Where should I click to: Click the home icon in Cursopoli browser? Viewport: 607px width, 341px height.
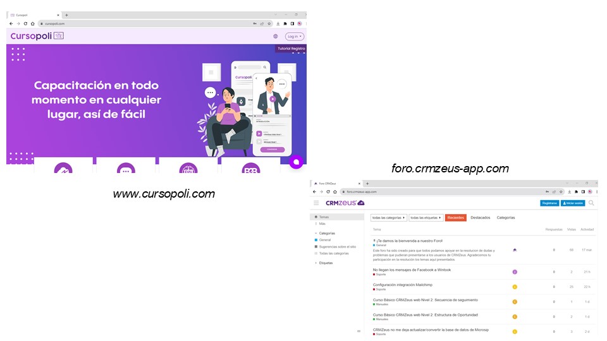pyautogui.click(x=33, y=23)
